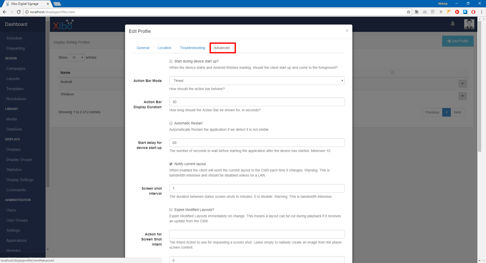This screenshot has width=486, height=263.
Task: Open Resolutions in the sidebar
Action: [x=16, y=99]
